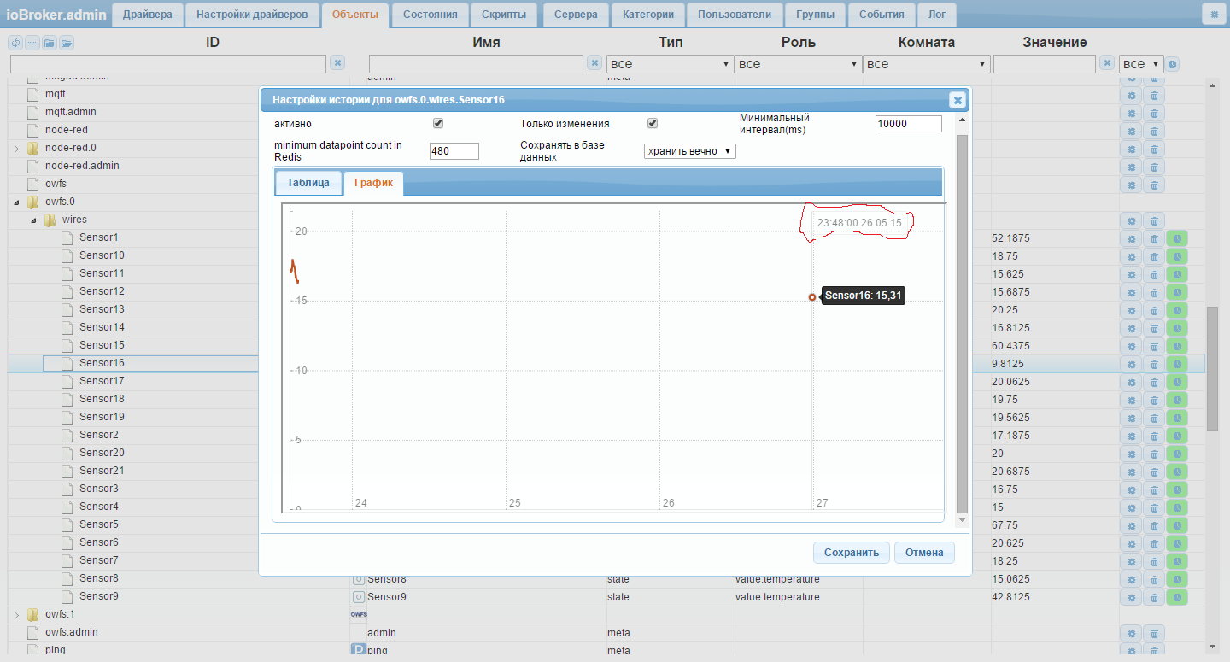This screenshot has height=662, width=1230.
Task: Select the График tab in dialog
Action: [x=373, y=183]
